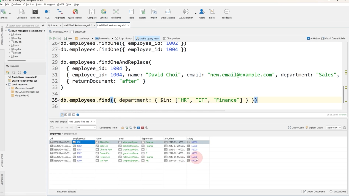Open the Schema explorer
This screenshot has height=196, width=349.
[x=104, y=14]
